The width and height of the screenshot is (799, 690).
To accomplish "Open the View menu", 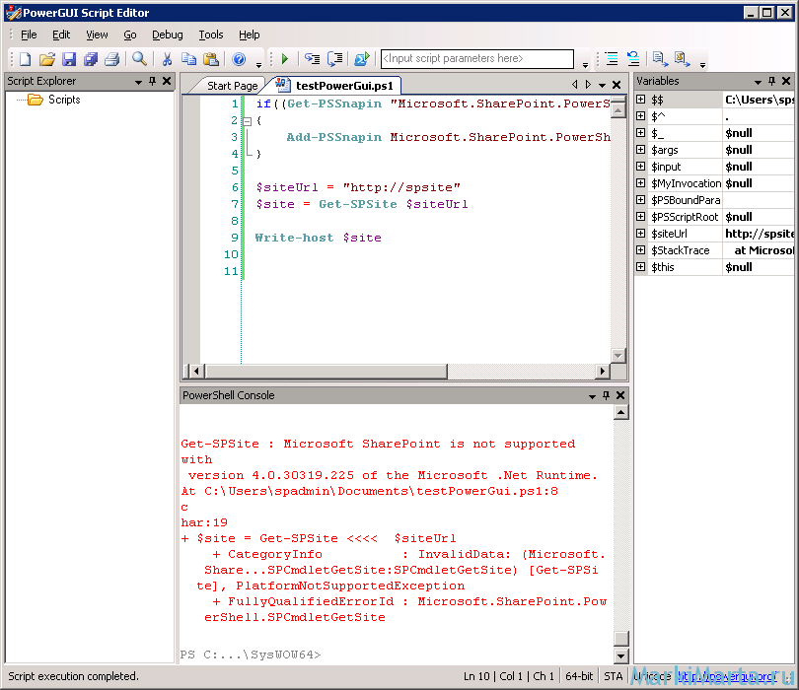I will 97,34.
